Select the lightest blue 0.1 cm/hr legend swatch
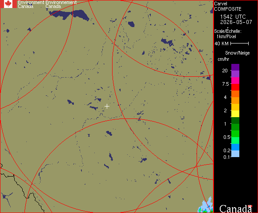This screenshot has height=213, width=258. point(235,154)
